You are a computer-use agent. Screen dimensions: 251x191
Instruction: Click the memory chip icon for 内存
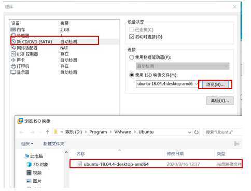pos(13,30)
